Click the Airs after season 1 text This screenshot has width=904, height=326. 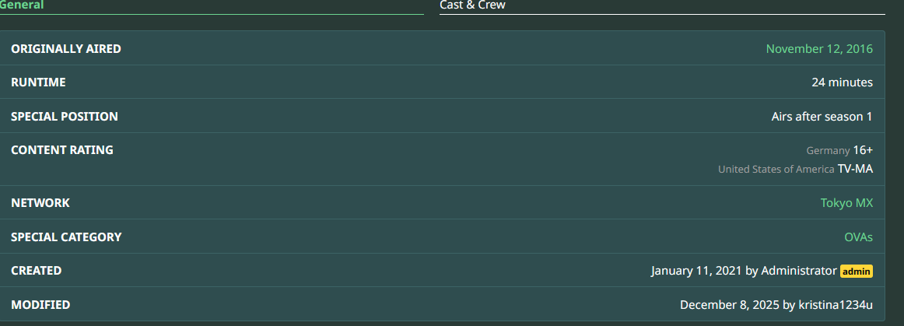tap(822, 117)
